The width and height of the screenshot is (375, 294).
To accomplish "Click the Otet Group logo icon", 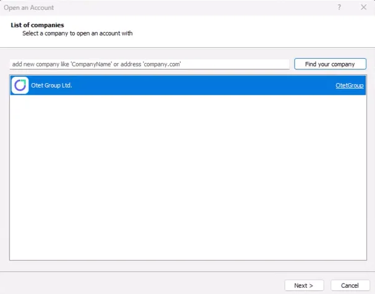I will click(20, 85).
